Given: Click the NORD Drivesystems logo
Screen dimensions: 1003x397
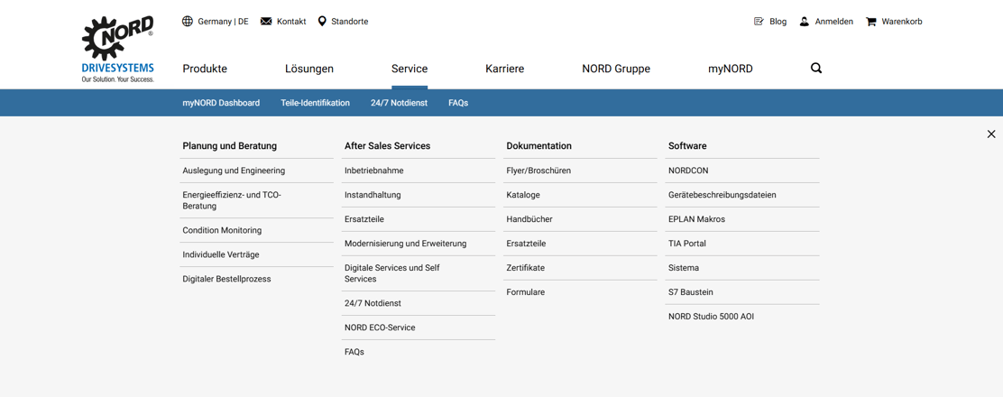Looking at the screenshot, I should tap(117, 49).
